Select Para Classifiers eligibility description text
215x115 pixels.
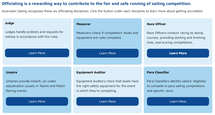[176, 86]
